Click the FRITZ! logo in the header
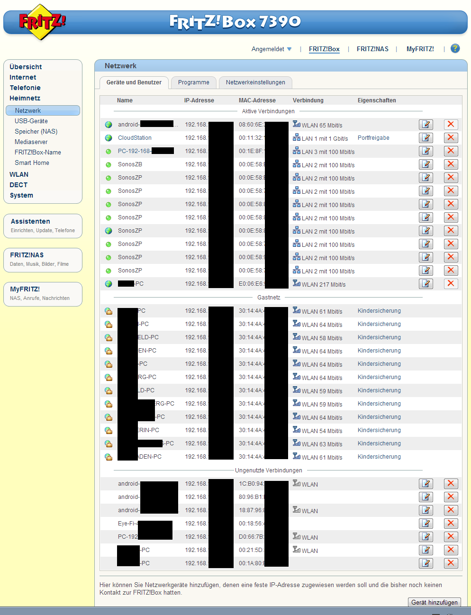 point(42,21)
